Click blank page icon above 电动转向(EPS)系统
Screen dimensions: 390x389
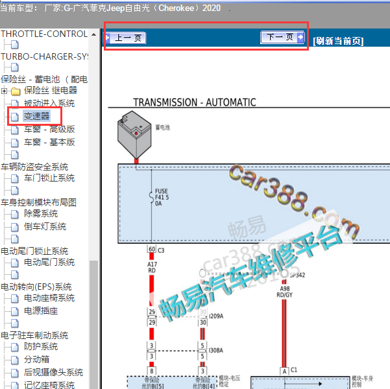point(15,275)
